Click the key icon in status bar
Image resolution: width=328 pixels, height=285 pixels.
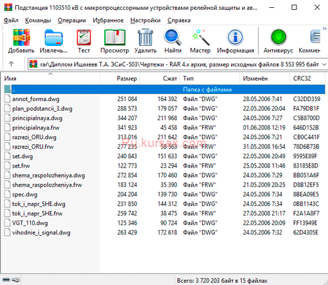click(16, 280)
